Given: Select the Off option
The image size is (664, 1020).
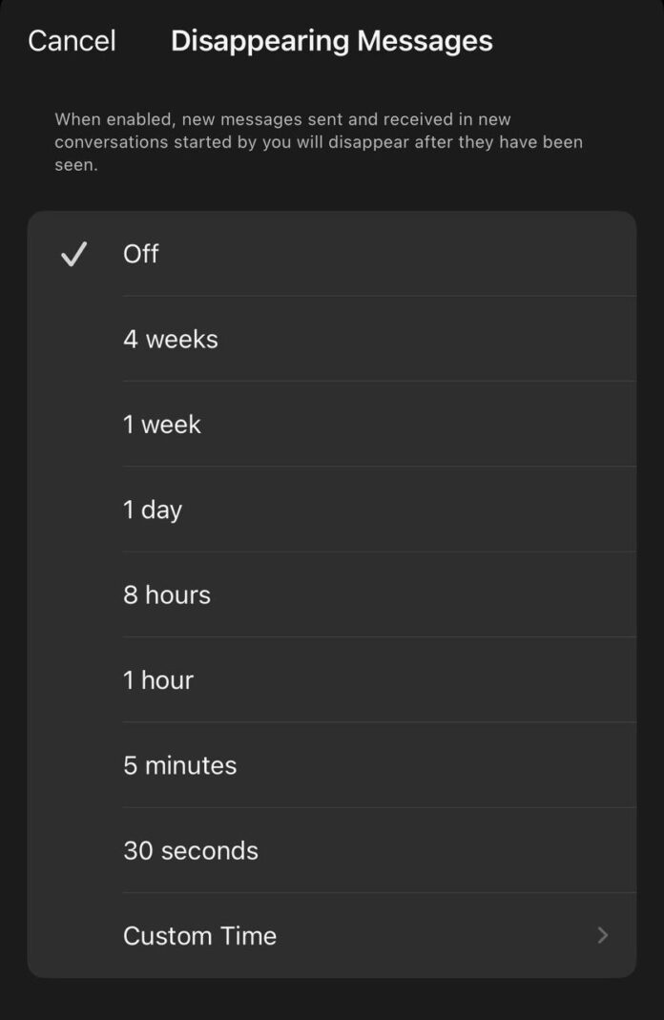Looking at the screenshot, I should click(x=141, y=254).
